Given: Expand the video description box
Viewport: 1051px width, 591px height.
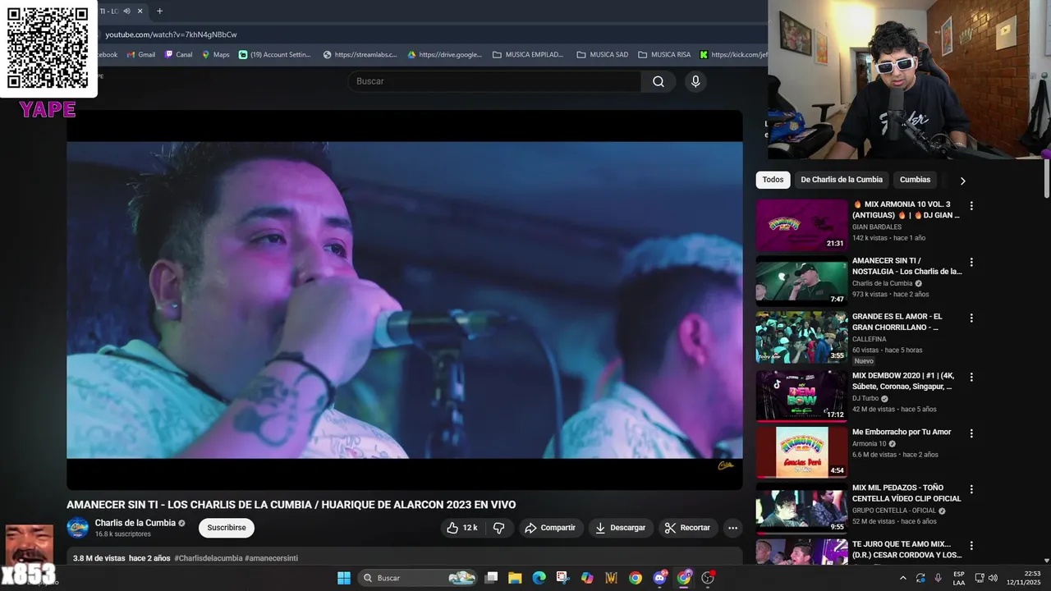Looking at the screenshot, I should click(x=405, y=557).
